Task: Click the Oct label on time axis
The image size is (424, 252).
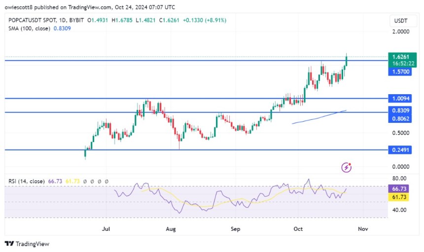Action: pyautogui.click(x=298, y=229)
